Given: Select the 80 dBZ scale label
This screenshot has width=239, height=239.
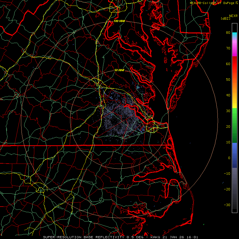Looking at the screenshot, I should click(x=228, y=33).
